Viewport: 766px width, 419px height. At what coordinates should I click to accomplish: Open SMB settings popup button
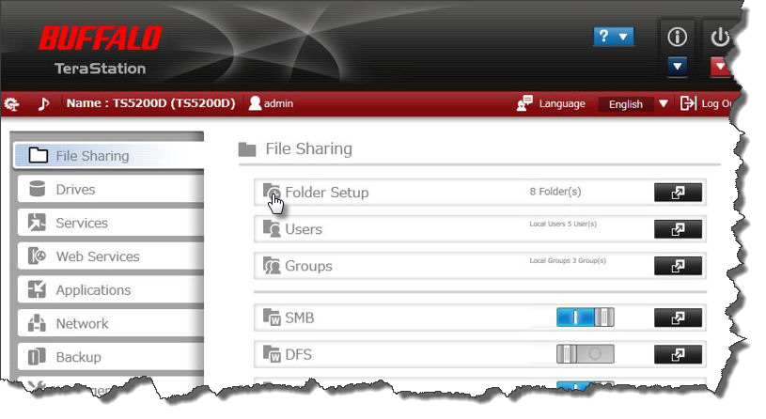coord(678,318)
